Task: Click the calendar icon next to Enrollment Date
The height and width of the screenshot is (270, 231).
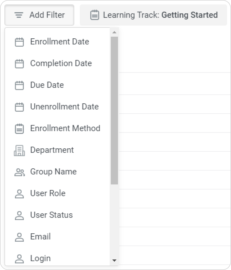Action: click(19, 42)
